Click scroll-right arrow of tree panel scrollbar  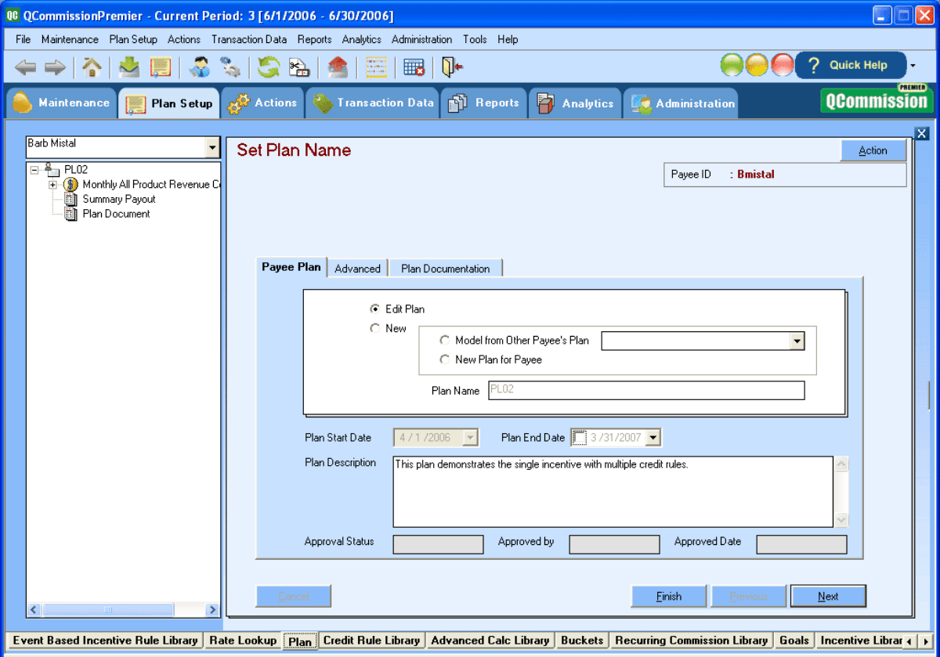(212, 610)
